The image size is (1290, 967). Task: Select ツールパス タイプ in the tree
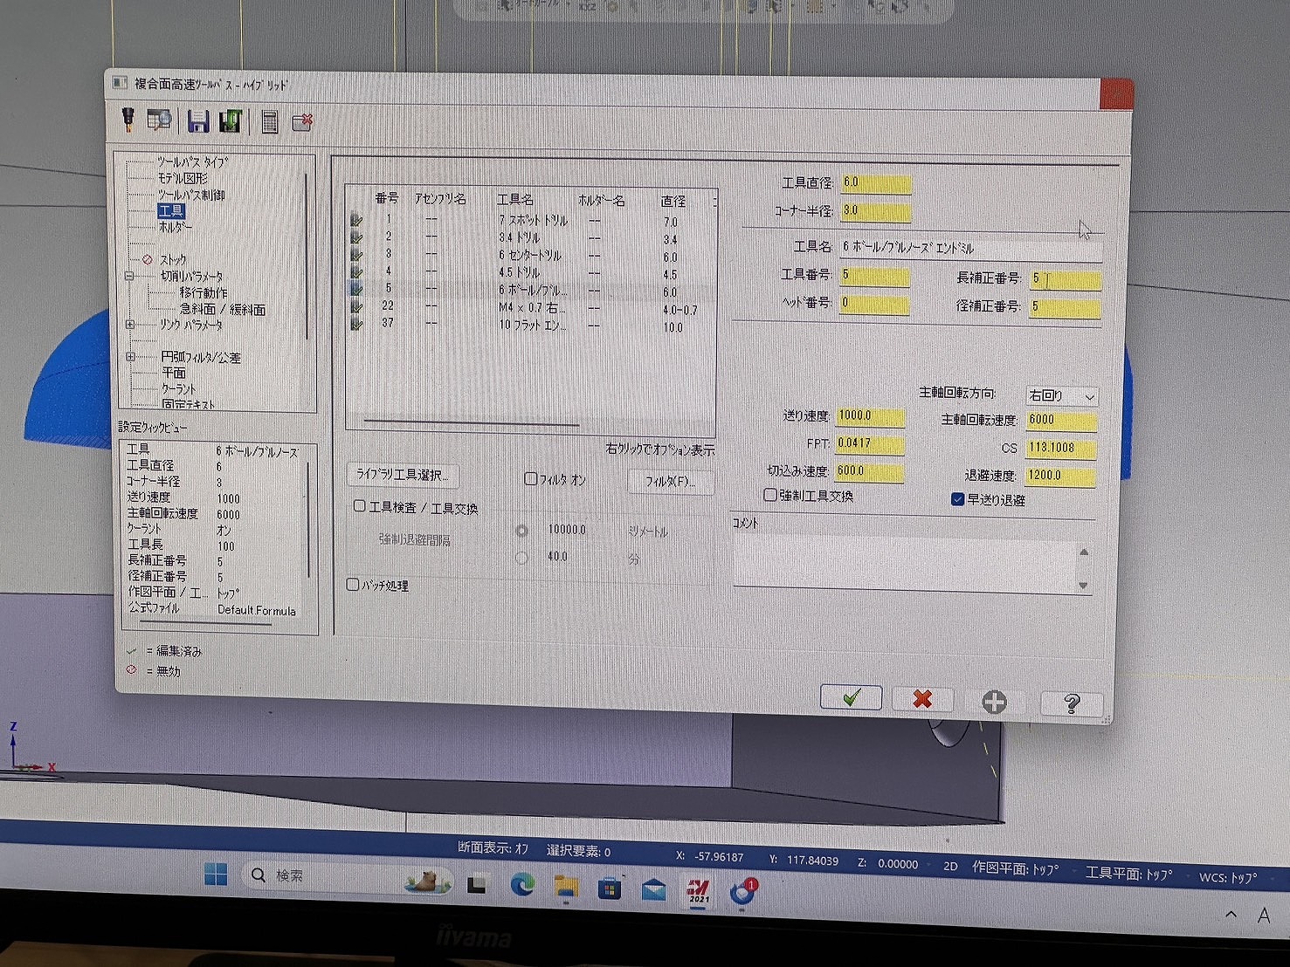(x=192, y=161)
